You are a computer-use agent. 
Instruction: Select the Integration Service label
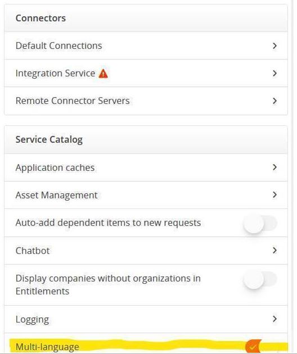pos(55,74)
